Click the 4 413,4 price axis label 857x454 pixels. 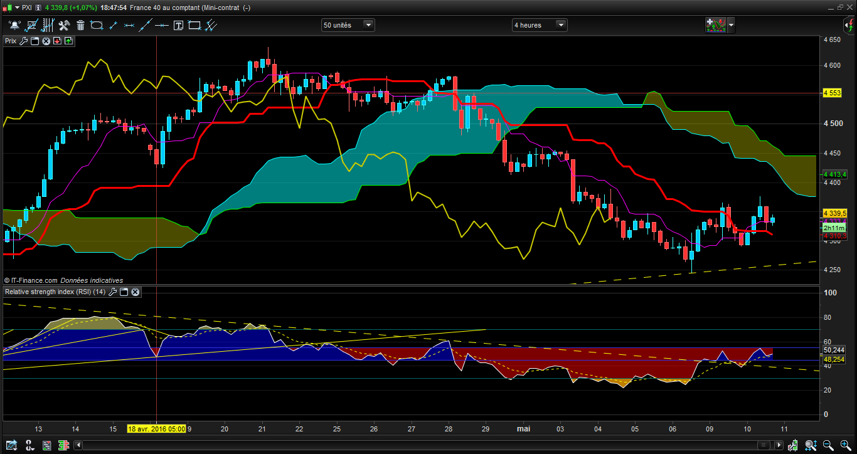[x=835, y=174]
